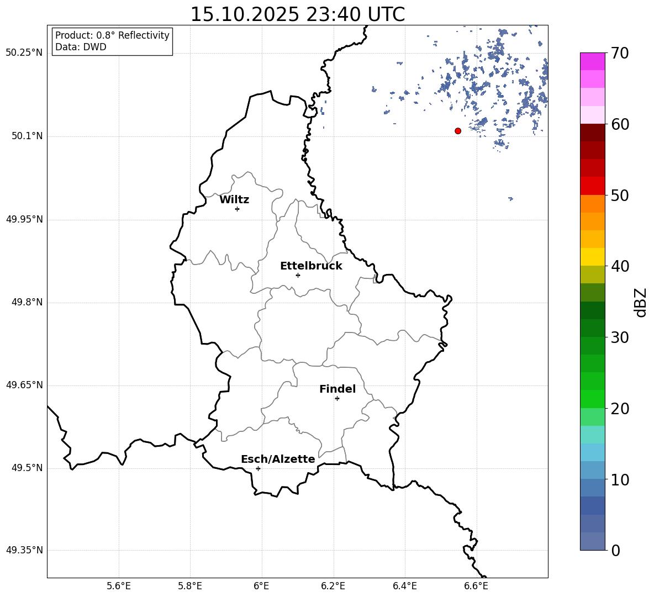Click the bright green colorbar segment just above 20
The image size is (654, 597).
pos(592,399)
